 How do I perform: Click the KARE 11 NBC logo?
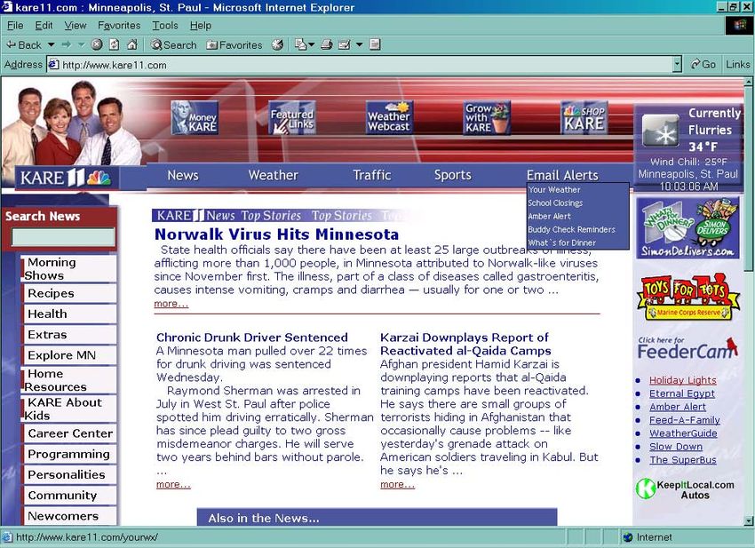(66, 178)
